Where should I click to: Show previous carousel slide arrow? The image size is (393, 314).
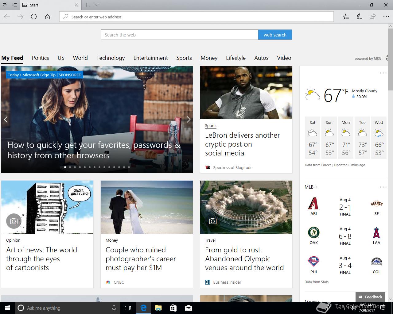pos(6,119)
